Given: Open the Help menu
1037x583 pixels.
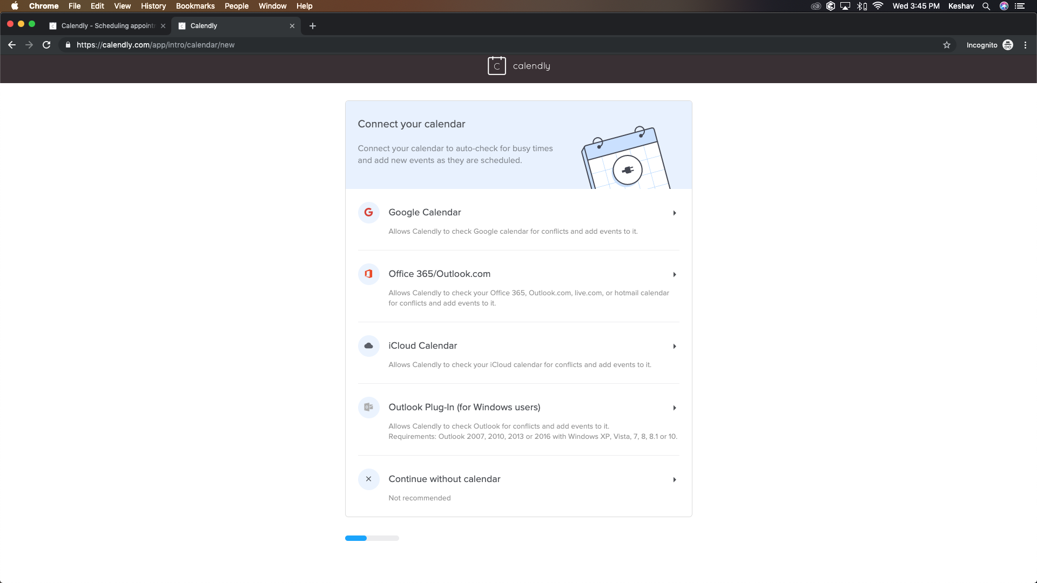Looking at the screenshot, I should point(304,6).
